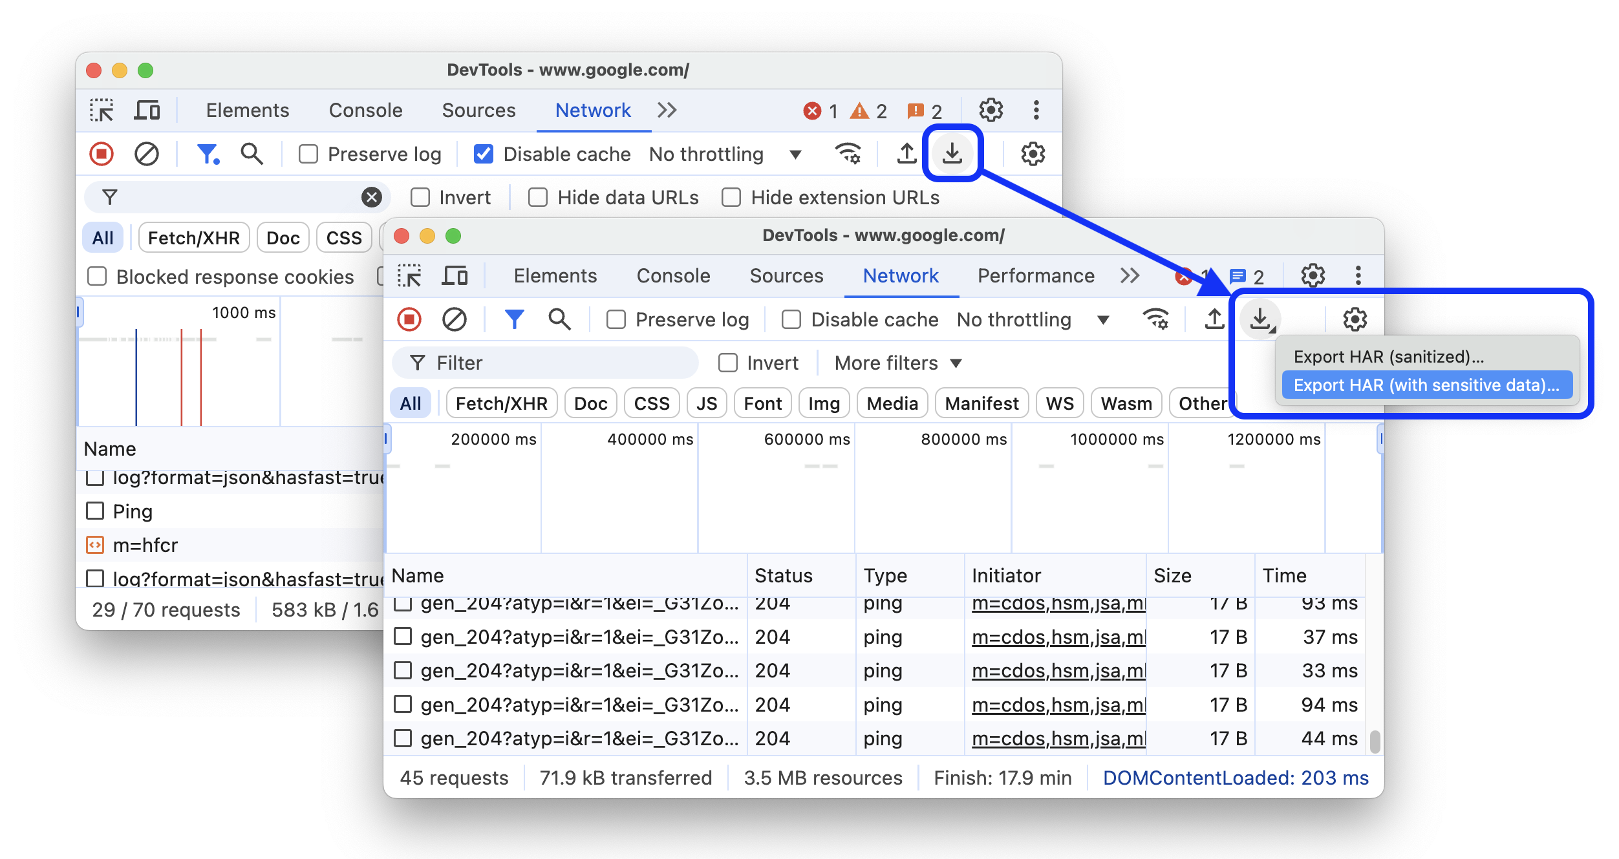Click the network throttling settings gear icon
Screen dimensions: 1619x859
click(1355, 319)
